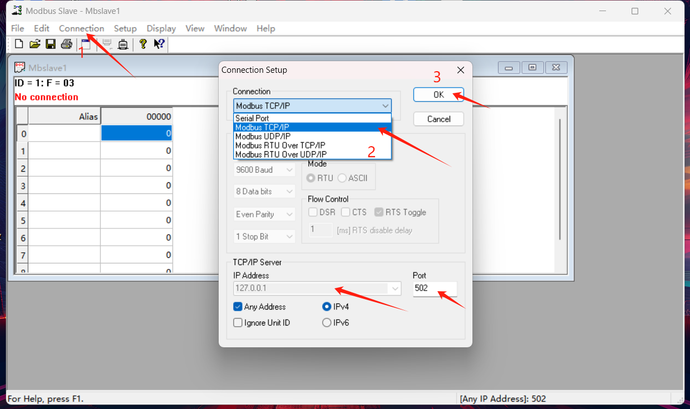The width and height of the screenshot is (690, 409).
Task: Open the 9600 Baud dropdown
Action: 265,170
